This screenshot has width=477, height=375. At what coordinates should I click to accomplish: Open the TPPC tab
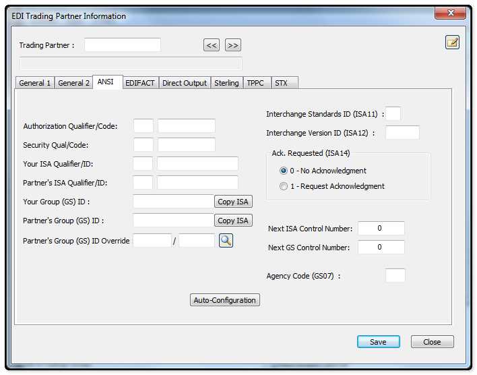255,83
